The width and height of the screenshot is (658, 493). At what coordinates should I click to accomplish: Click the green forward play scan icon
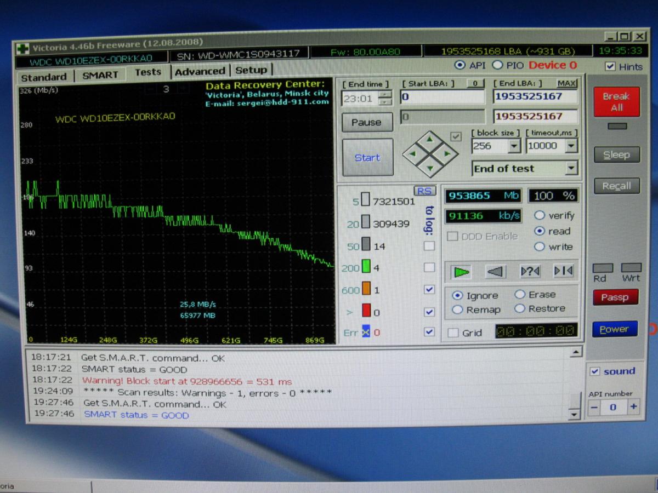[x=462, y=271]
